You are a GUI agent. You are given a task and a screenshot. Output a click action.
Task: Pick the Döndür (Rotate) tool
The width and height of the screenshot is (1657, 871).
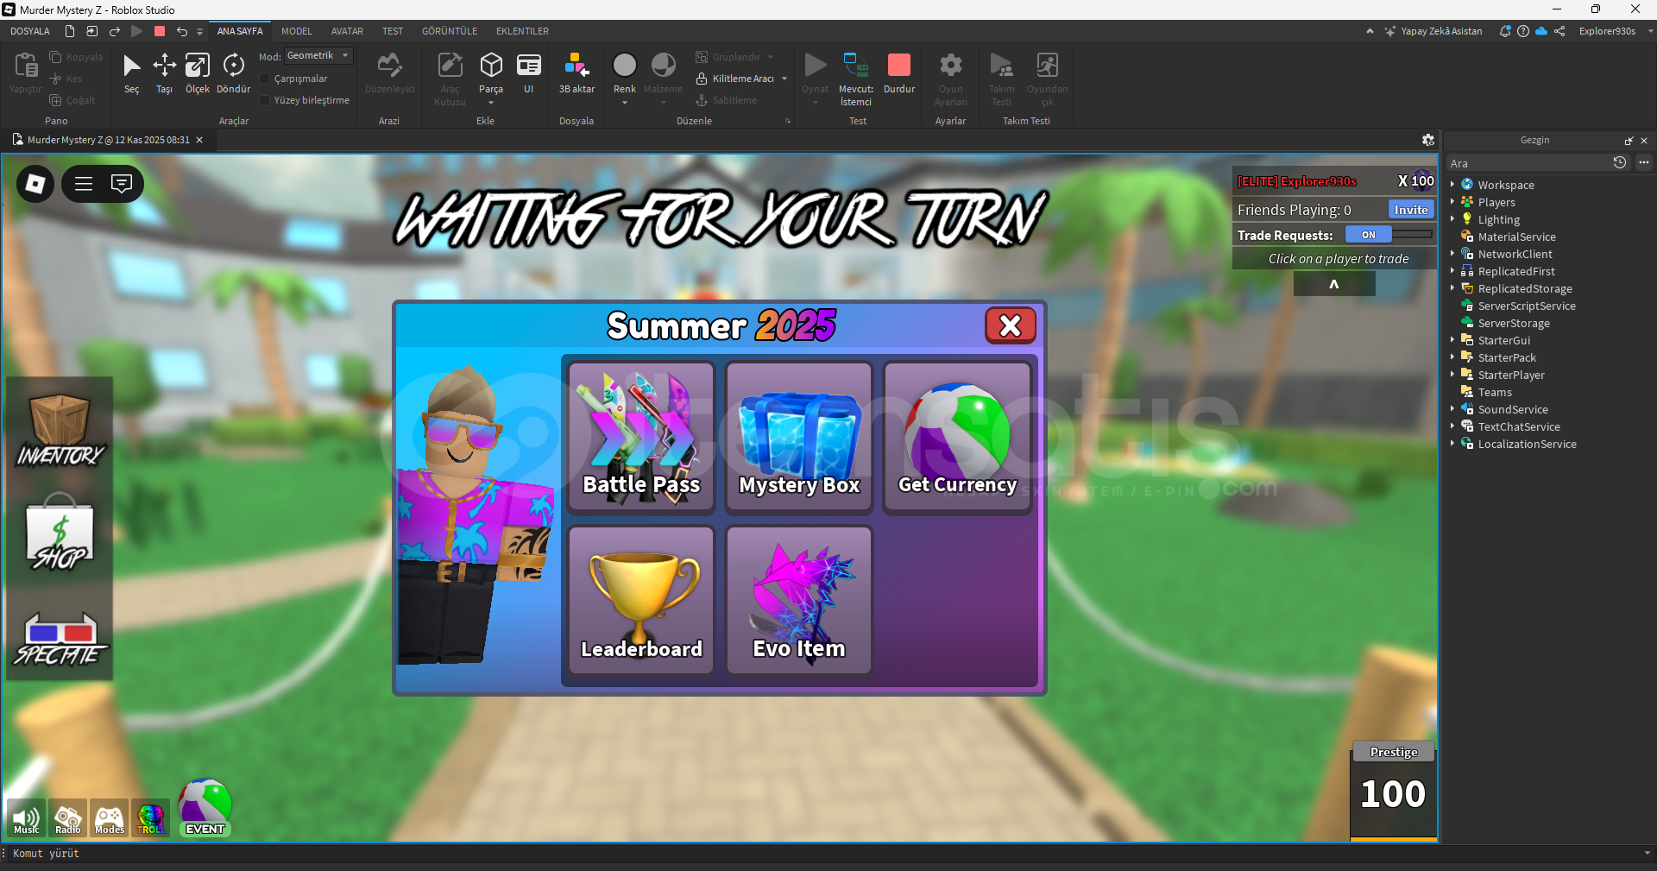click(x=234, y=73)
